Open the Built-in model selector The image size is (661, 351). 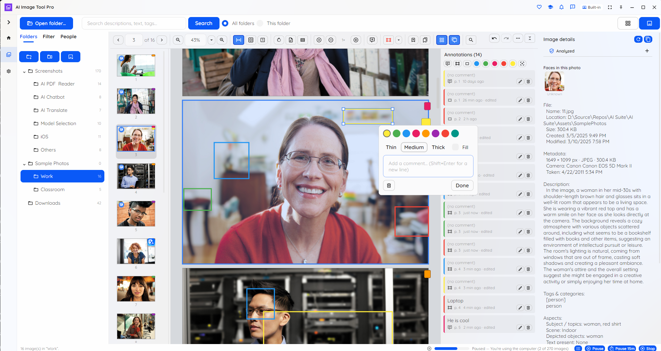[x=591, y=7]
